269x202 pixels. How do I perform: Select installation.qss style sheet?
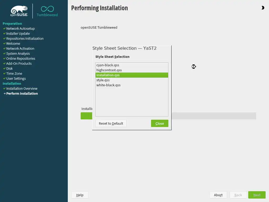click(x=132, y=75)
